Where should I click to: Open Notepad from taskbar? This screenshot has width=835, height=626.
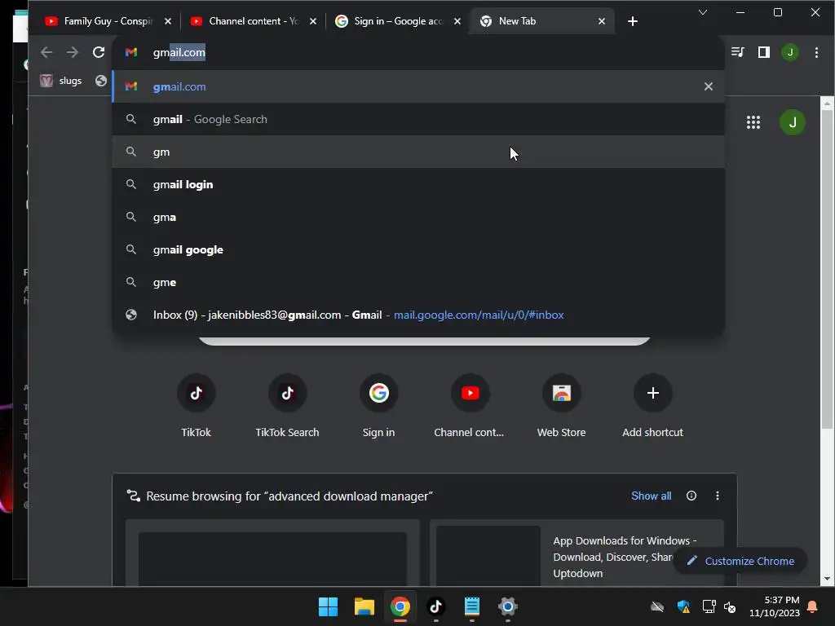point(472,606)
